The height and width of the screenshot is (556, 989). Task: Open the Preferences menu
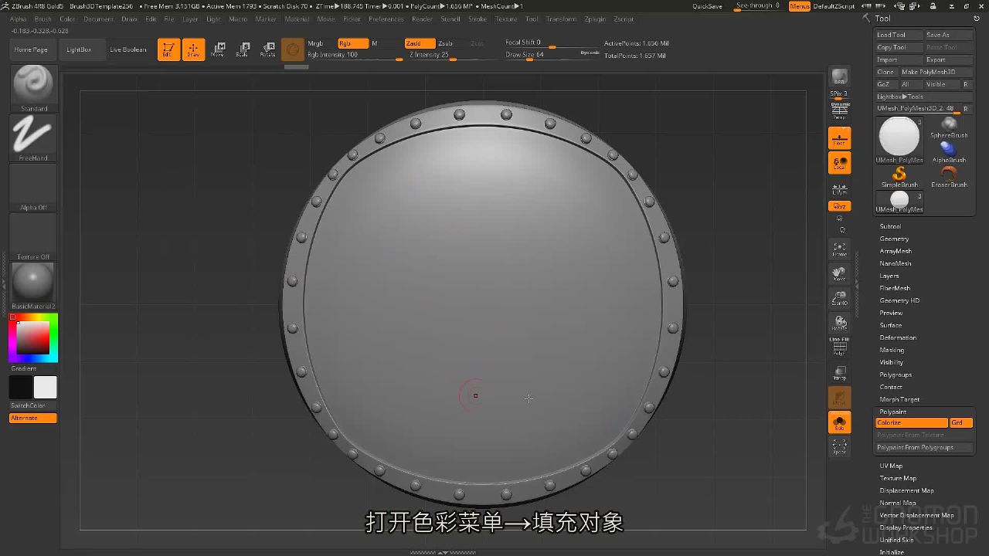(386, 19)
